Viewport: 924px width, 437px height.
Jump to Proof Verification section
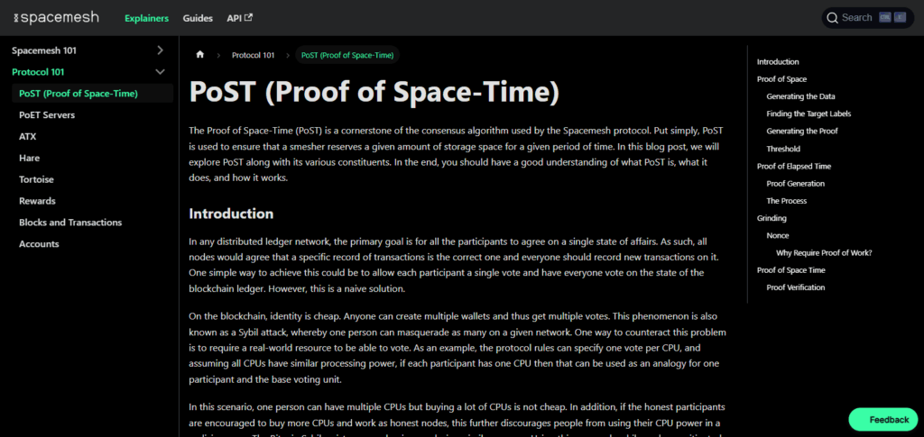(796, 287)
